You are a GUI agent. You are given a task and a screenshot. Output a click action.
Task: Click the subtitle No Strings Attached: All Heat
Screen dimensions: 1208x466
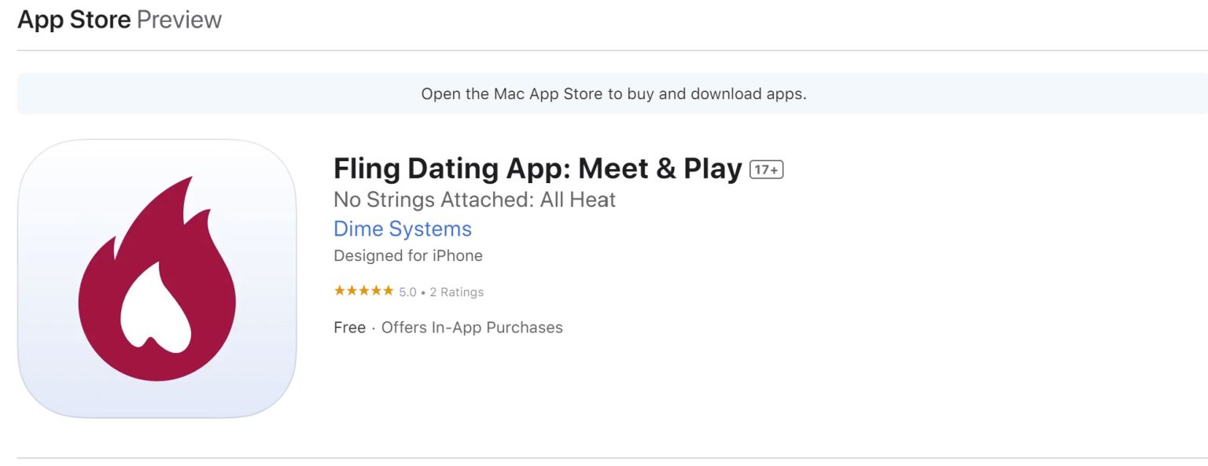click(474, 200)
